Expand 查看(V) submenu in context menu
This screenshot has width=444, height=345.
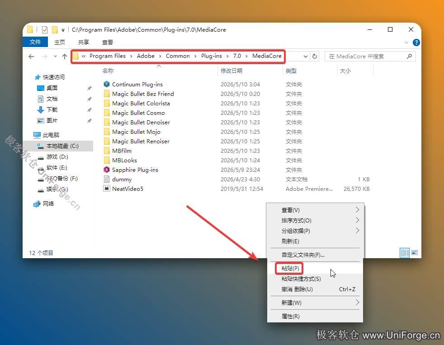coord(358,210)
